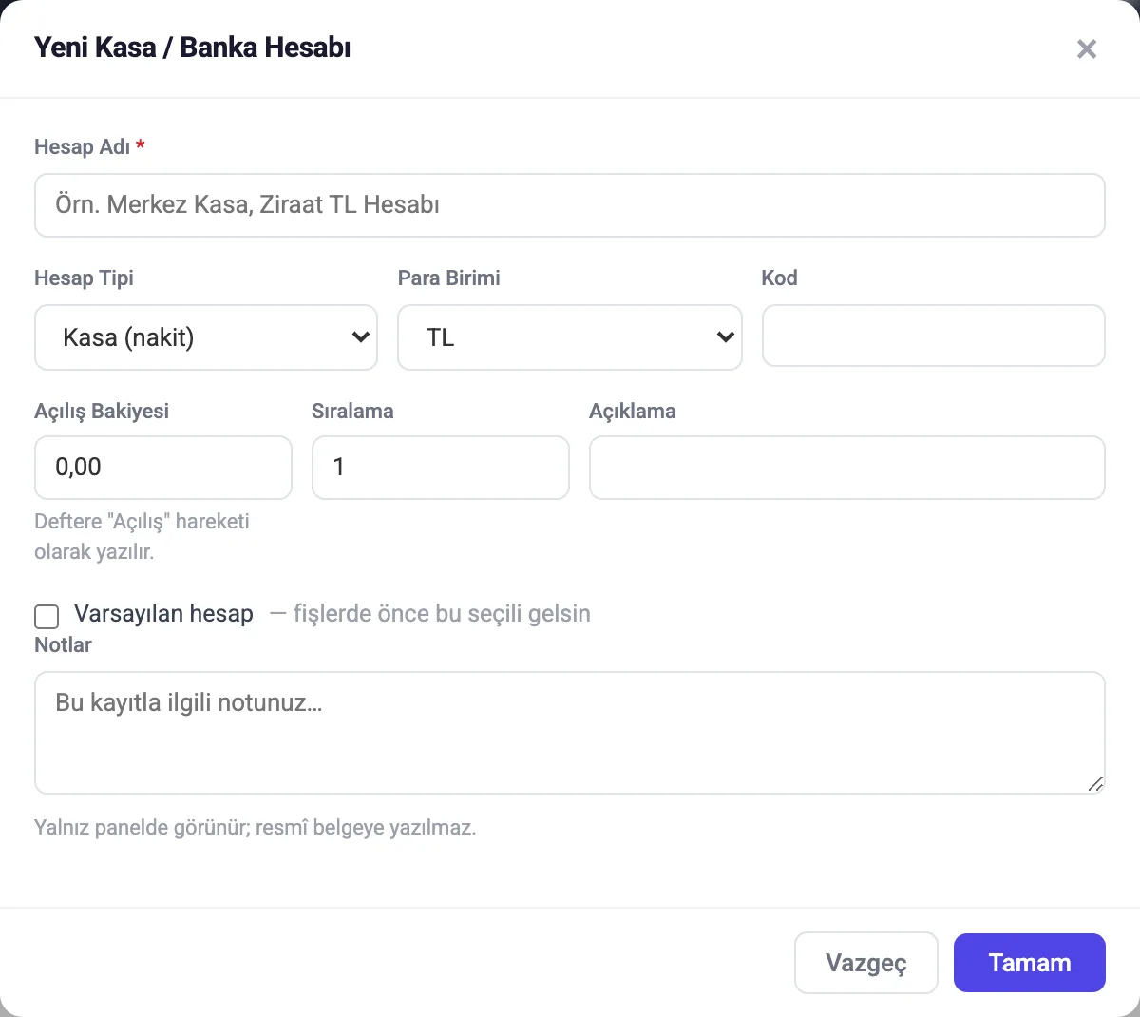Click the "Para Birimi" label

point(448,278)
